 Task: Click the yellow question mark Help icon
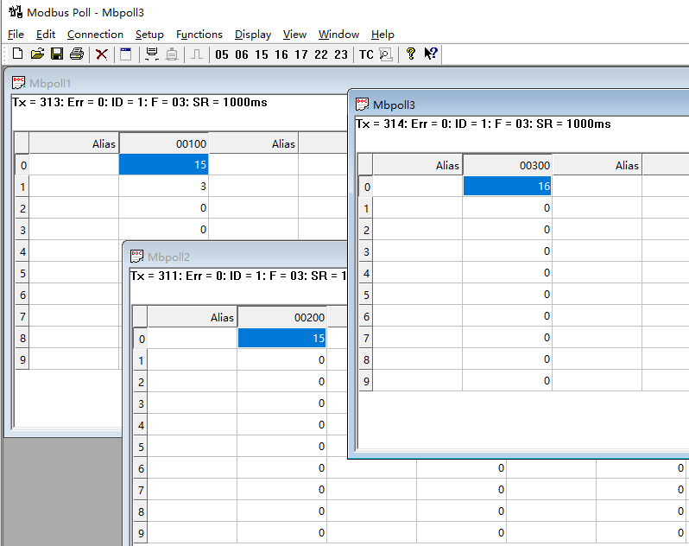click(x=411, y=54)
